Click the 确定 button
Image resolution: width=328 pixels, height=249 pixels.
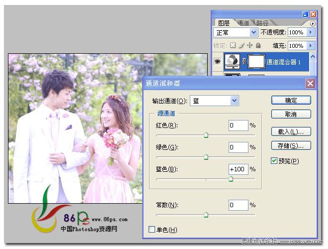(x=291, y=100)
